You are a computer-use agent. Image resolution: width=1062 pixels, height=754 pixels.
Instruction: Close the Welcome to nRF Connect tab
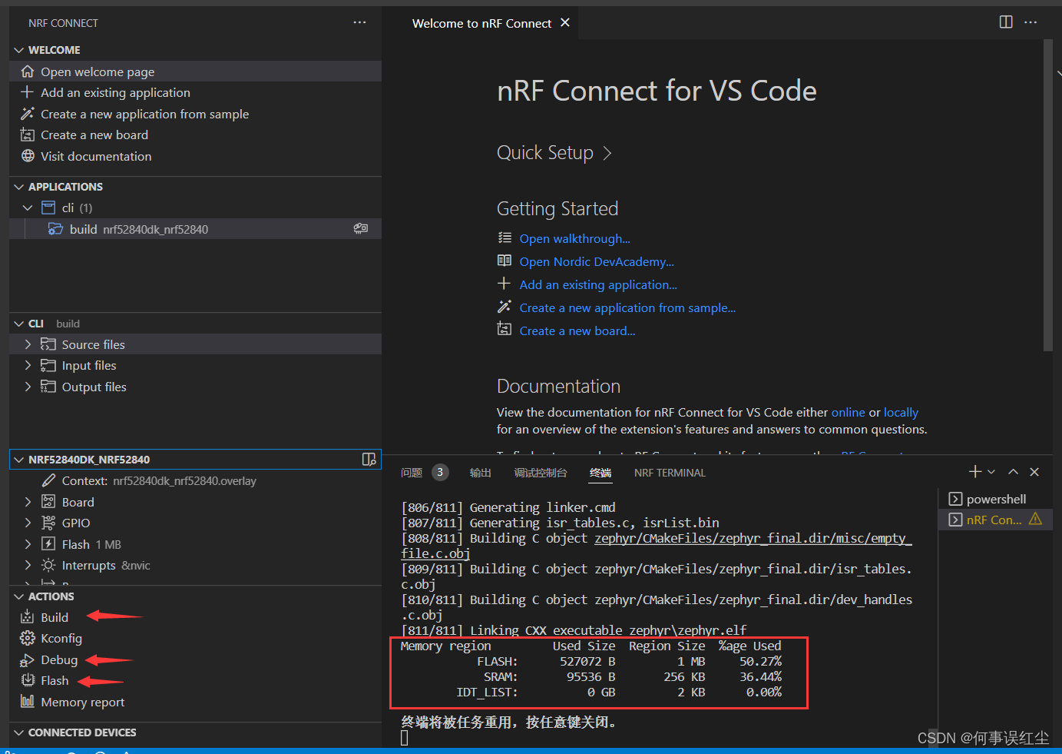[x=565, y=22]
